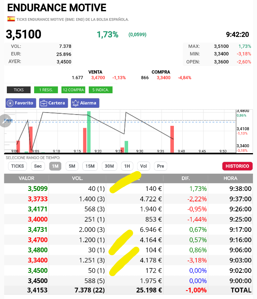This screenshot has width=257, height=299.
Task: Click the EUR value 25.896
Action: point(64,54)
